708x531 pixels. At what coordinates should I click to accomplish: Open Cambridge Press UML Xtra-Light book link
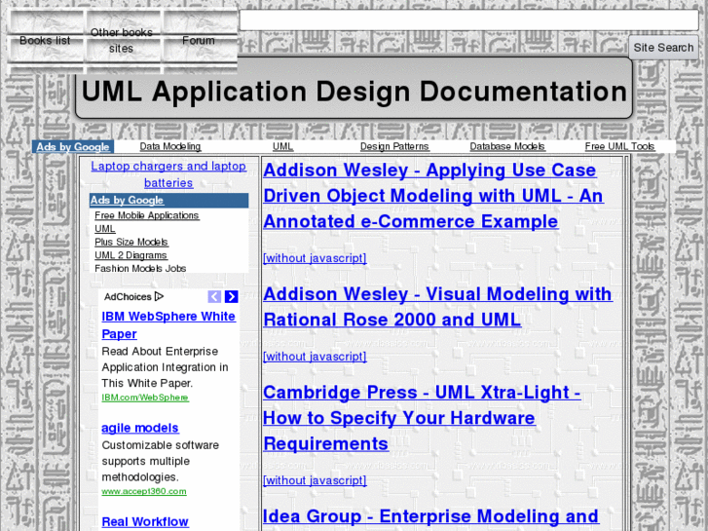422,418
